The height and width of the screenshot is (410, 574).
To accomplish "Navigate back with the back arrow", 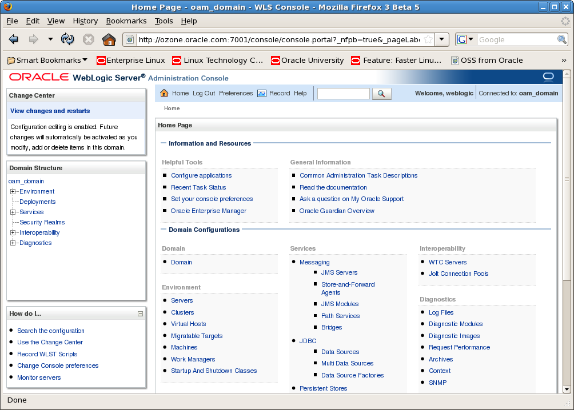I will point(13,39).
